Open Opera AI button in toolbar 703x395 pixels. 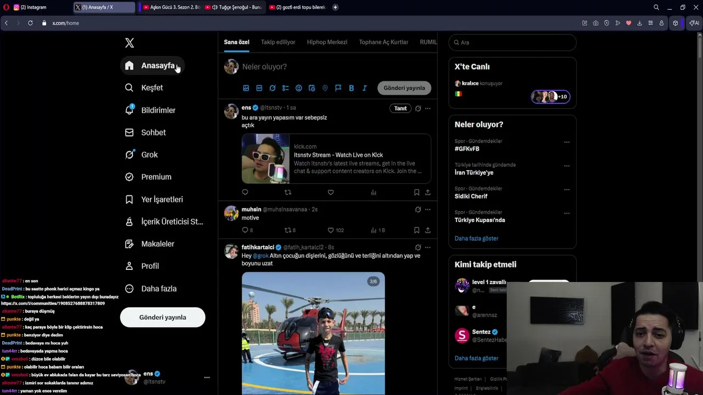(x=694, y=23)
